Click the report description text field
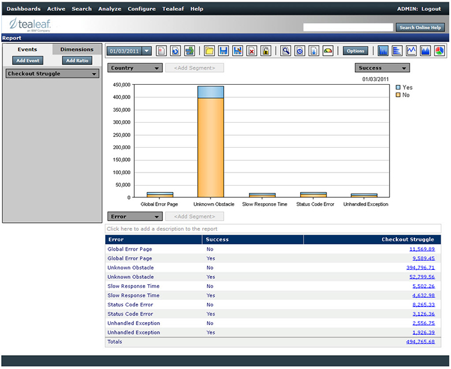Viewport: 451px width, 369px height. (x=273, y=229)
